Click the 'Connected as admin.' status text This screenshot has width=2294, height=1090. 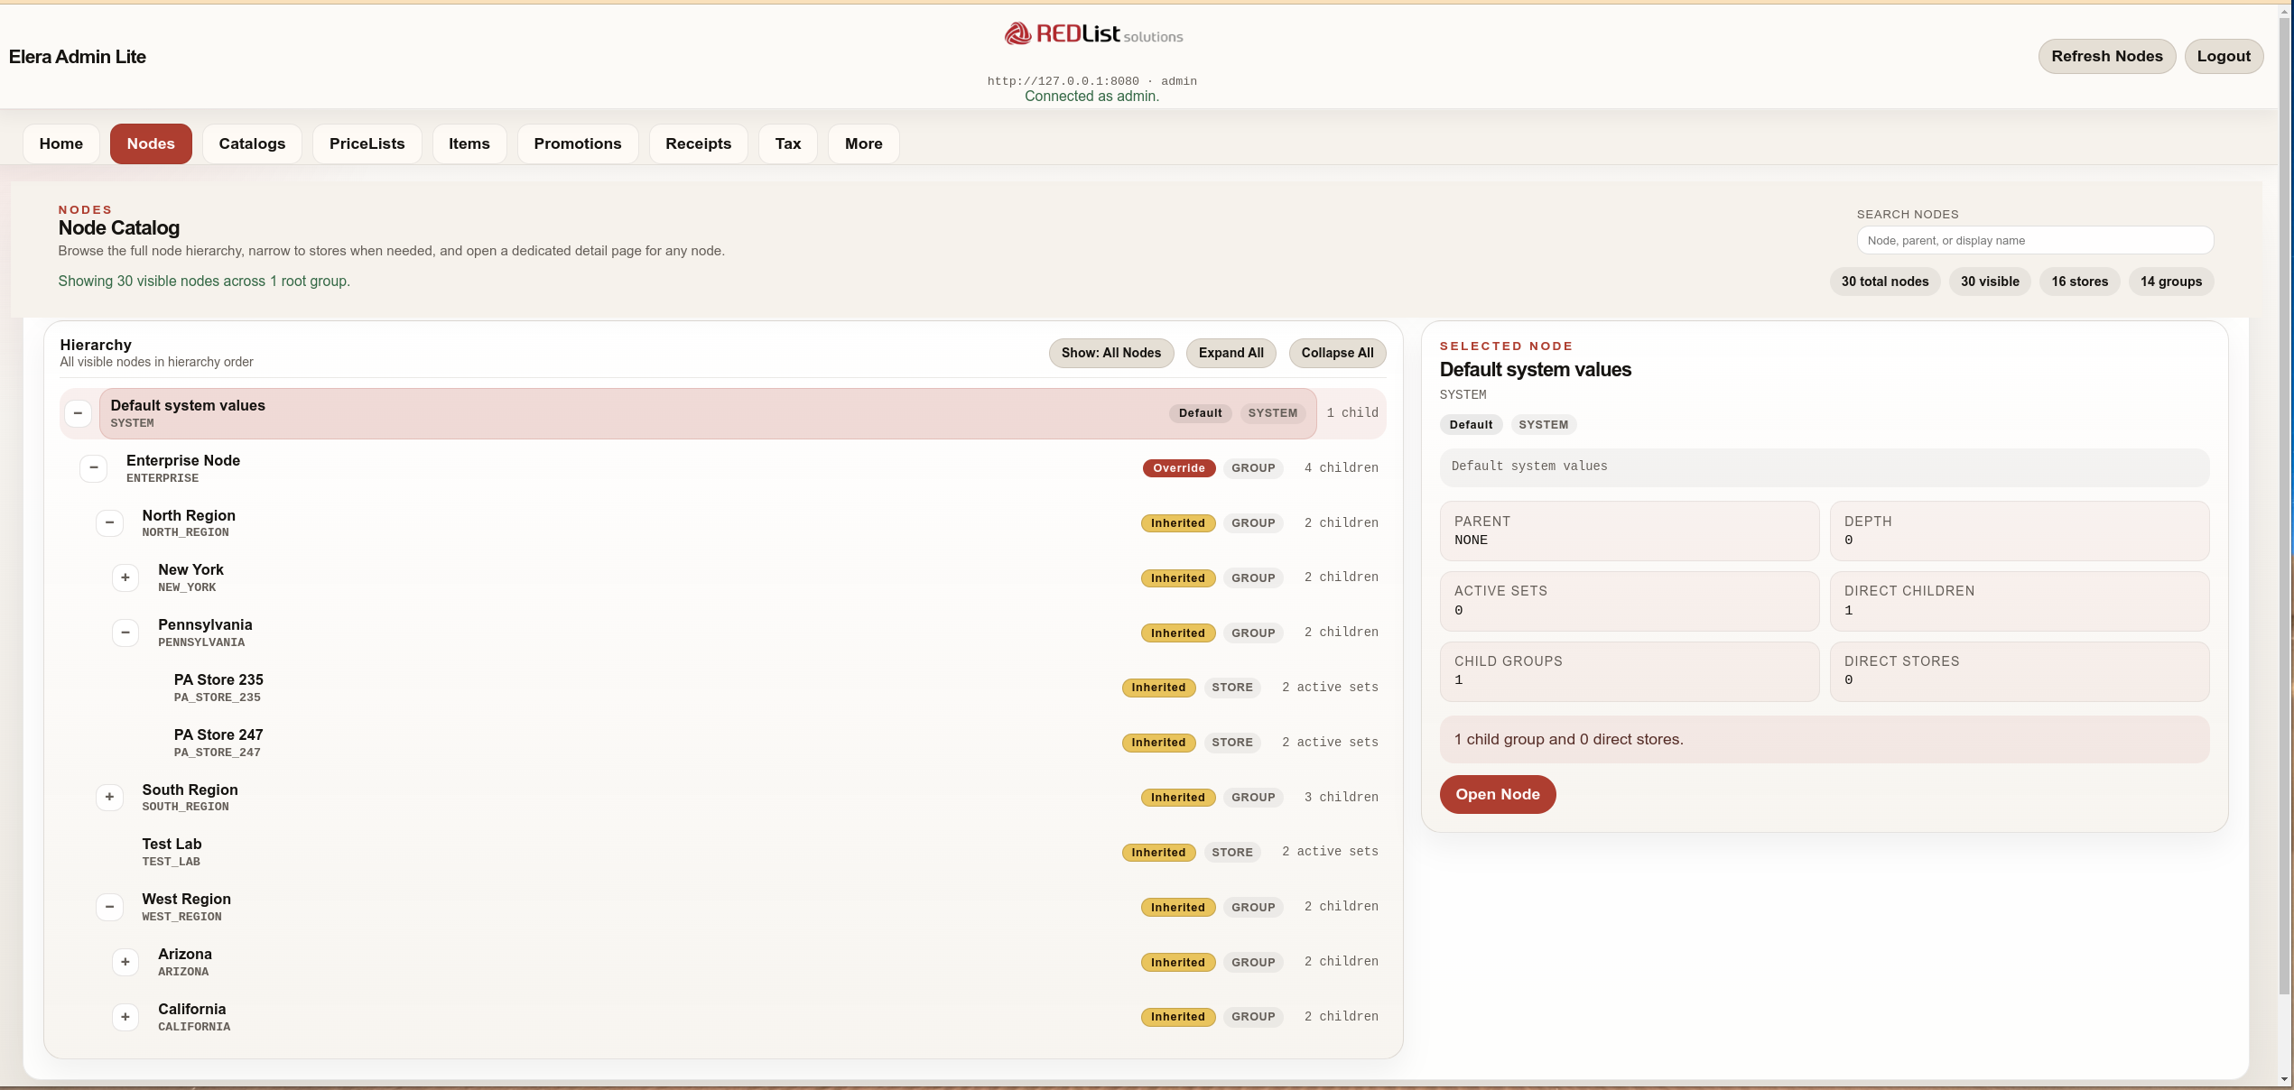click(1091, 96)
